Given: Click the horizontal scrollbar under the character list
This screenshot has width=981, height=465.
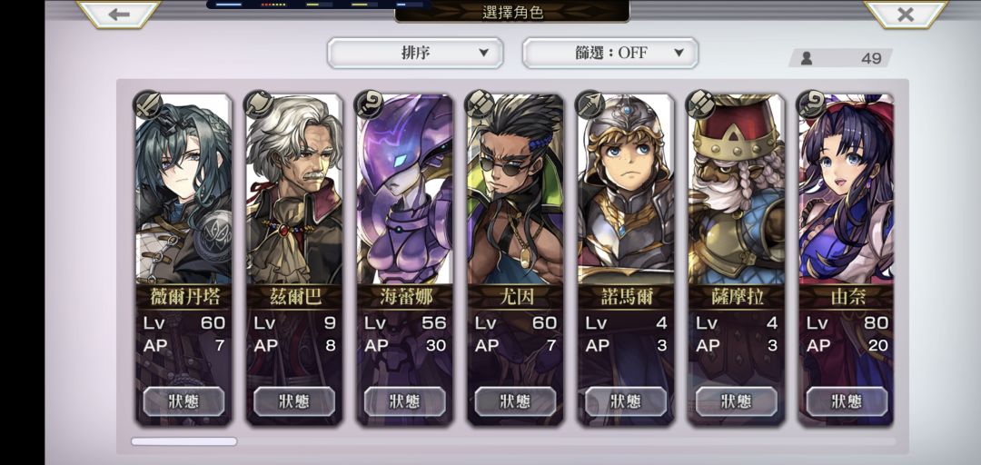Looking at the screenshot, I should [513, 442].
